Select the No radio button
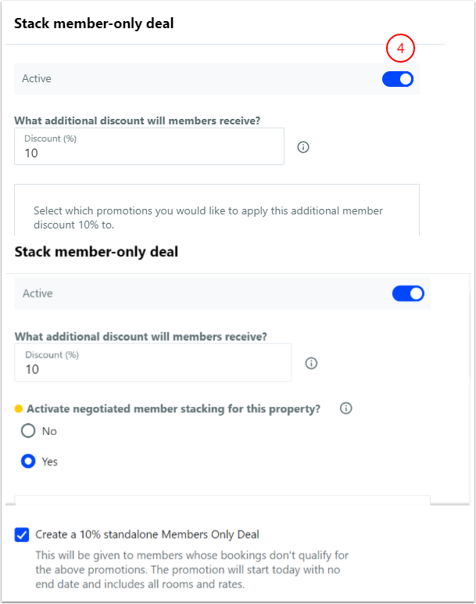Screen dimensions: 476x604 29,431
